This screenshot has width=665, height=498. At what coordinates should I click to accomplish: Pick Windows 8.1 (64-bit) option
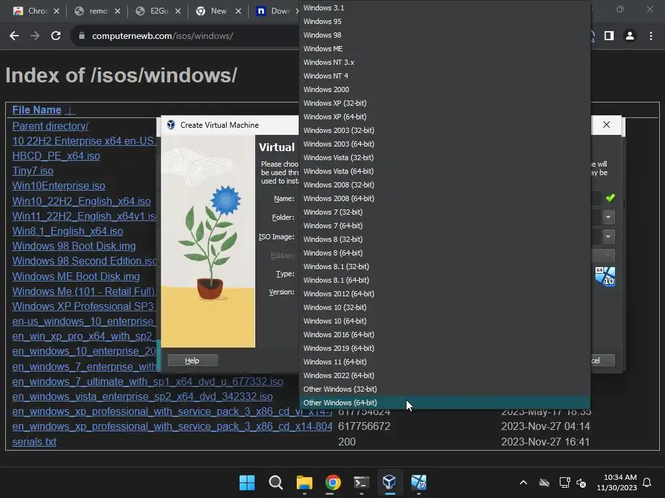[444, 280]
